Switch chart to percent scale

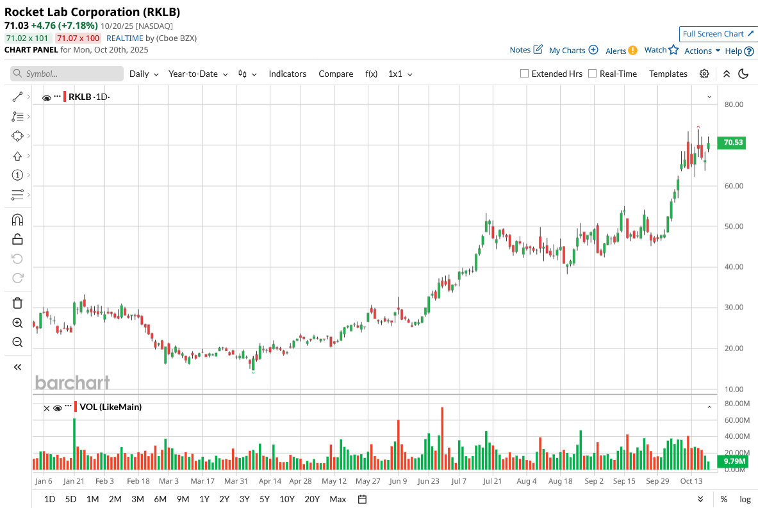(723, 499)
